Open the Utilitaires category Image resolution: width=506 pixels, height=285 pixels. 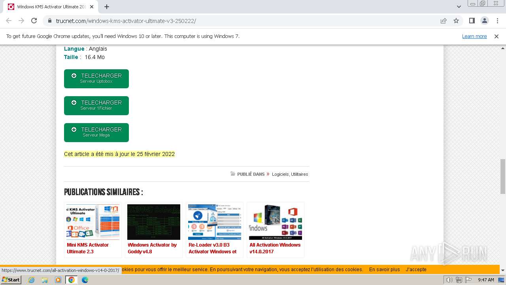point(299,174)
